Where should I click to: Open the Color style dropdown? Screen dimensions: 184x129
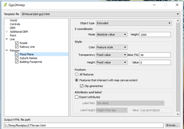(x=112, y=47)
